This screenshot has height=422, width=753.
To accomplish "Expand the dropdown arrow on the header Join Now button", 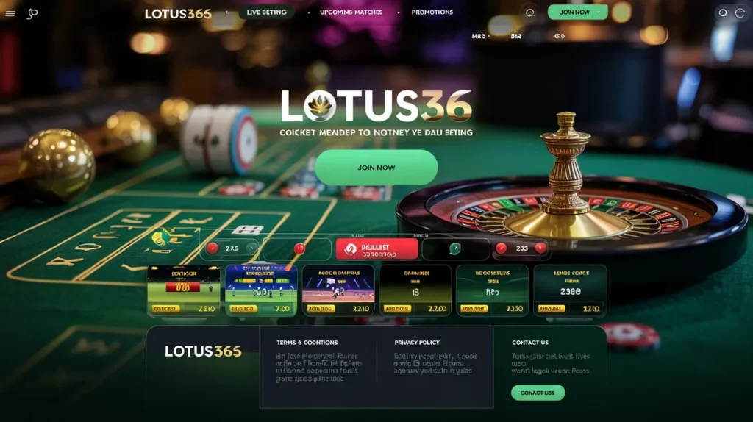I will pos(599,12).
